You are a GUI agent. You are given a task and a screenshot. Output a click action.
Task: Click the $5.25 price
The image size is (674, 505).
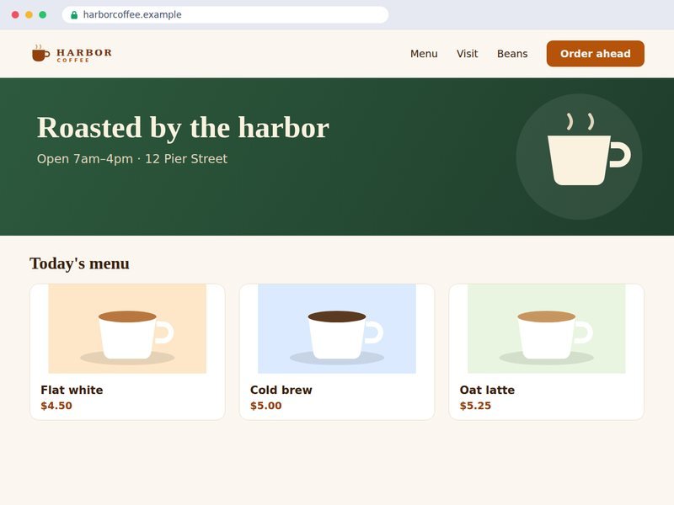[x=475, y=406]
